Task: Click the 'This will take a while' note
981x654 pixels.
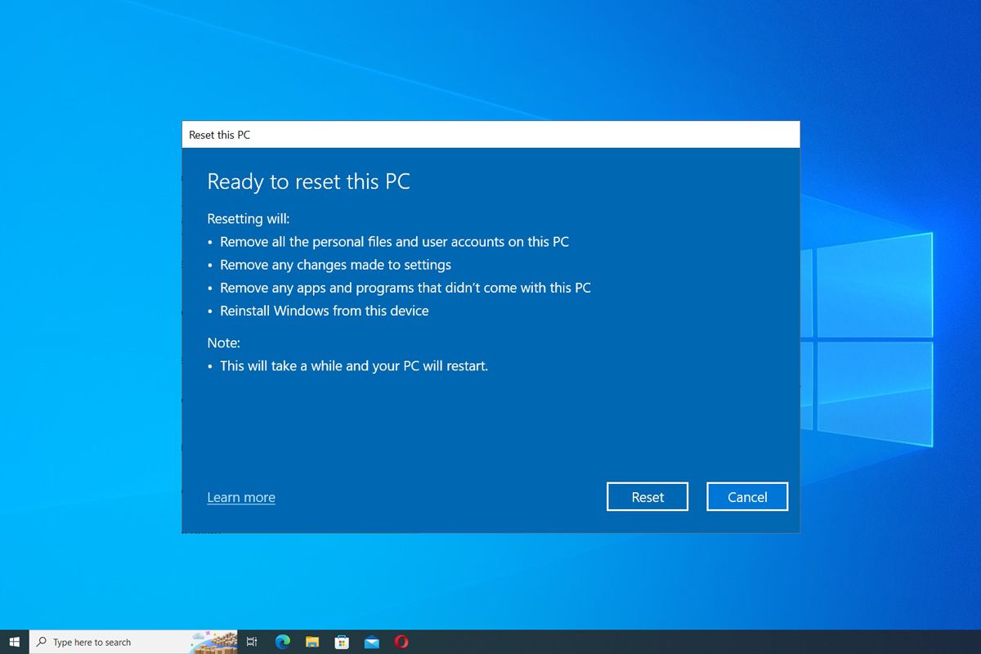Action: click(353, 366)
